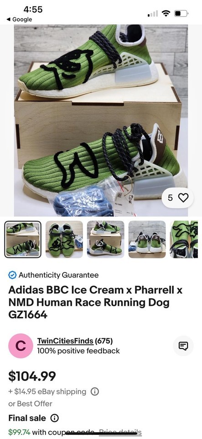Tap the eBay shipping info icon
Viewport: 202px width, 439px height.
[95, 391]
